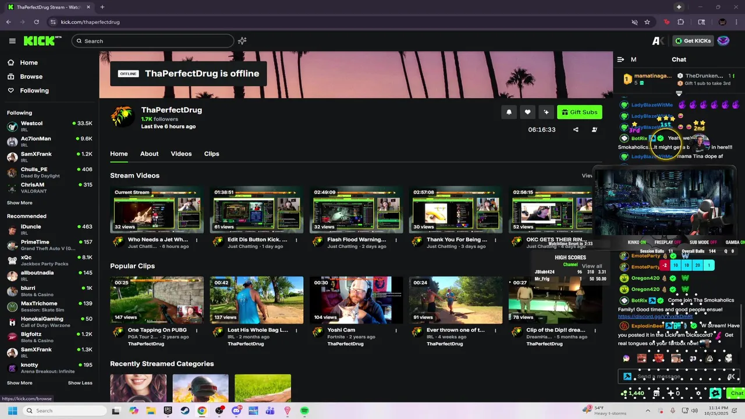Viewport: 745px width, 419px height.
Task: Click the Home icon in the left sidebar
Action: [10, 62]
